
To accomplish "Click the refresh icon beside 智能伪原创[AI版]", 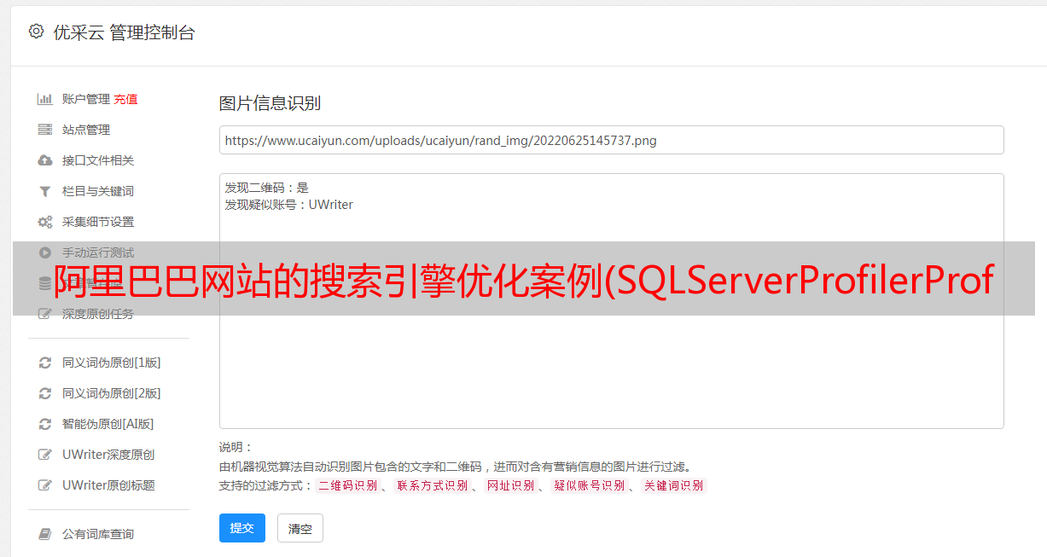I will coord(45,424).
